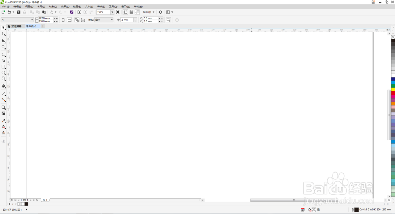395x214 pixels.
Task: Click the toolbox quick customize plus button
Action: click(x=3, y=141)
